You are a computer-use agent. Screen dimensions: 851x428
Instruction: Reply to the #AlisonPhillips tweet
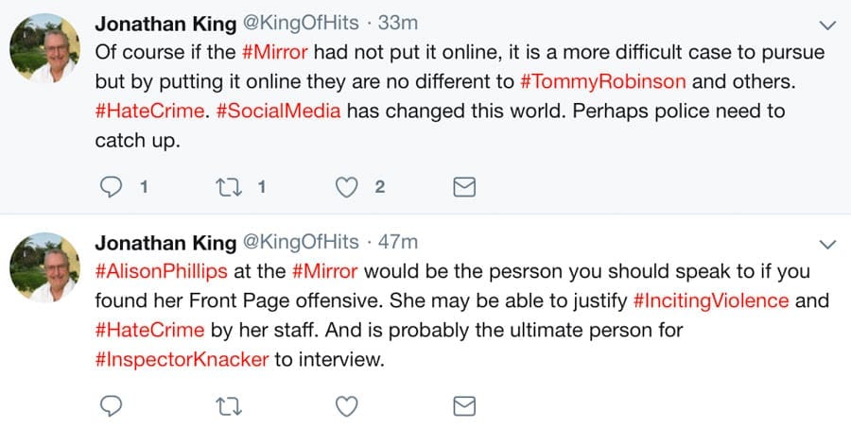click(112, 405)
